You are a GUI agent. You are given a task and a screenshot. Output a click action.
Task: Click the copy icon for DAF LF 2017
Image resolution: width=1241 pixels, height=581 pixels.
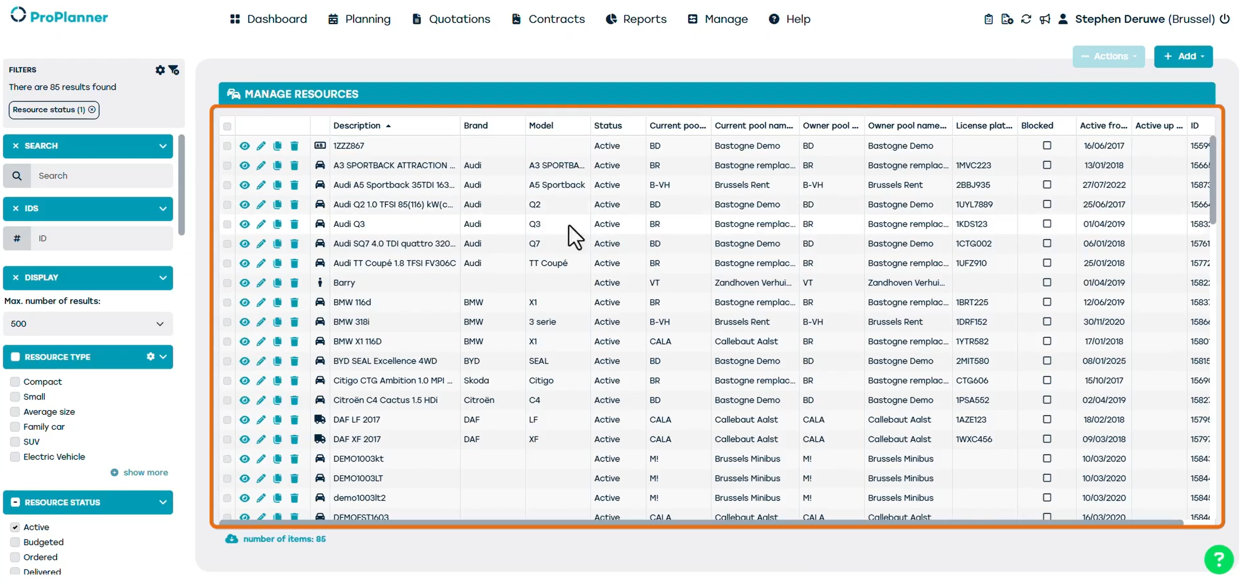[x=277, y=420]
